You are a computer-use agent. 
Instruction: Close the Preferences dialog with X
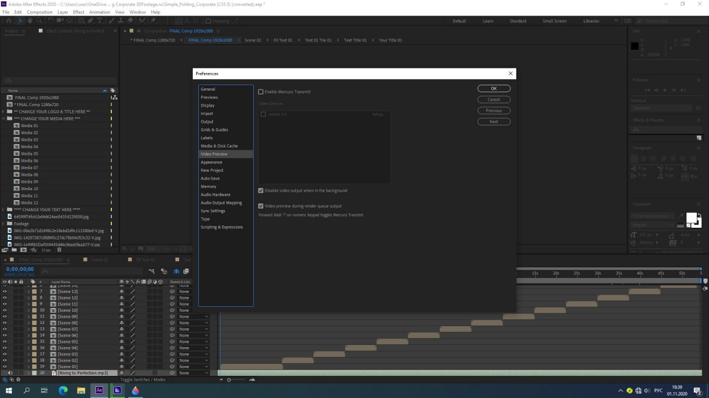(x=511, y=73)
